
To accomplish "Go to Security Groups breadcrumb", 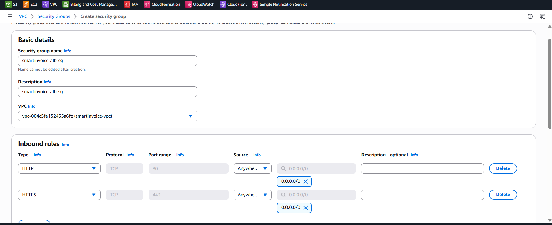I will (x=54, y=16).
